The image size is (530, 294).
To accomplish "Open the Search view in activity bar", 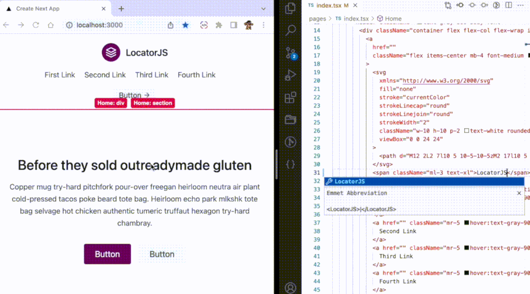I will [x=291, y=30].
